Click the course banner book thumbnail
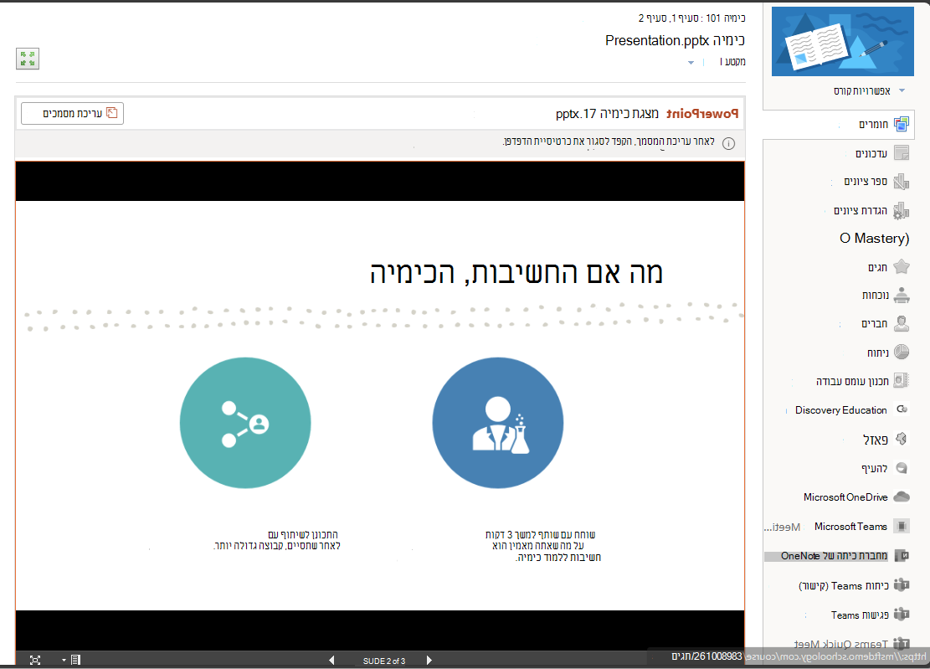This screenshot has height=669, width=930. click(x=842, y=42)
